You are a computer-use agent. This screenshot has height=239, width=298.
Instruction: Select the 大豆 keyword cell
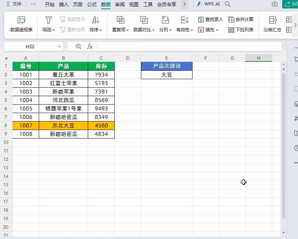[x=167, y=75]
